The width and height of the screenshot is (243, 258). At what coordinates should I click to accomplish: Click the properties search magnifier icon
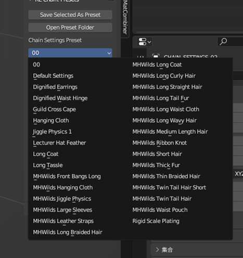(223, 42)
